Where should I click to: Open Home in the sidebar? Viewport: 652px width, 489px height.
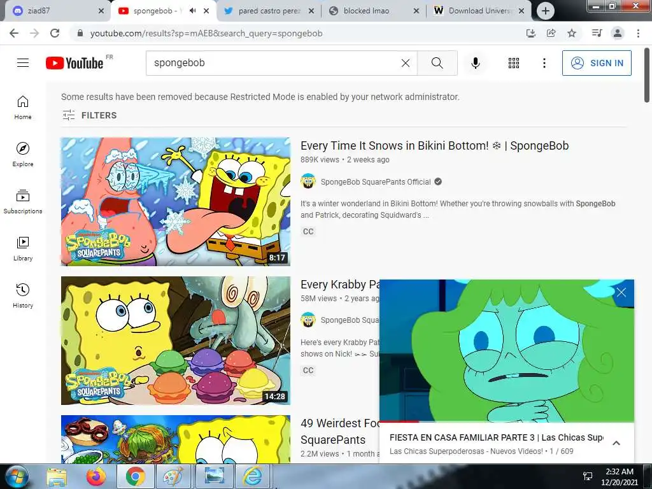point(23,107)
